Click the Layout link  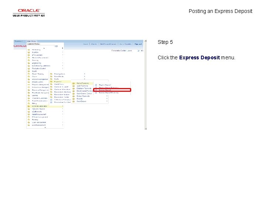coord(129,50)
